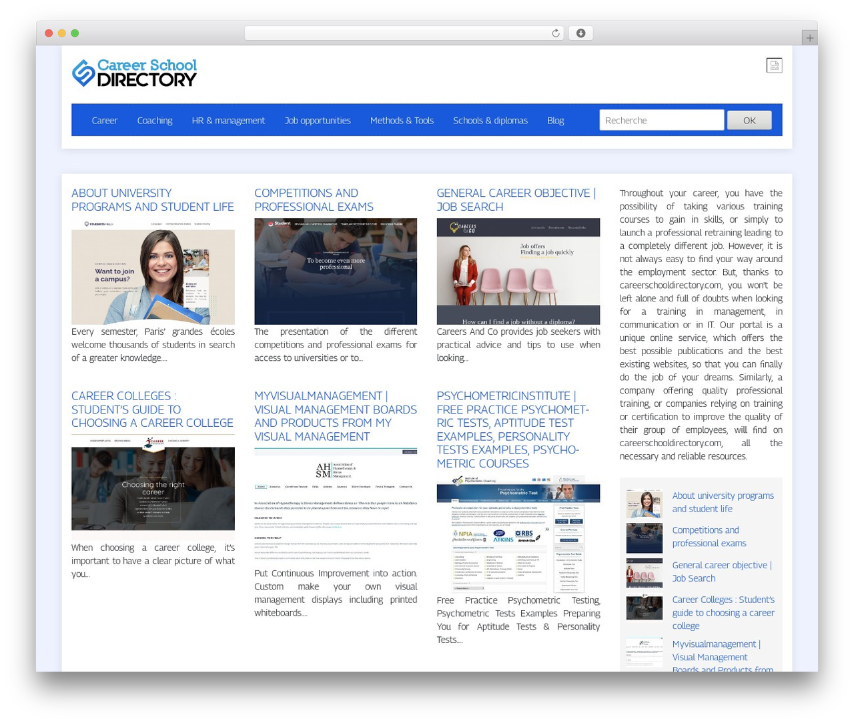854x723 pixels.
Task: Open the Blog menu item
Action: [556, 121]
